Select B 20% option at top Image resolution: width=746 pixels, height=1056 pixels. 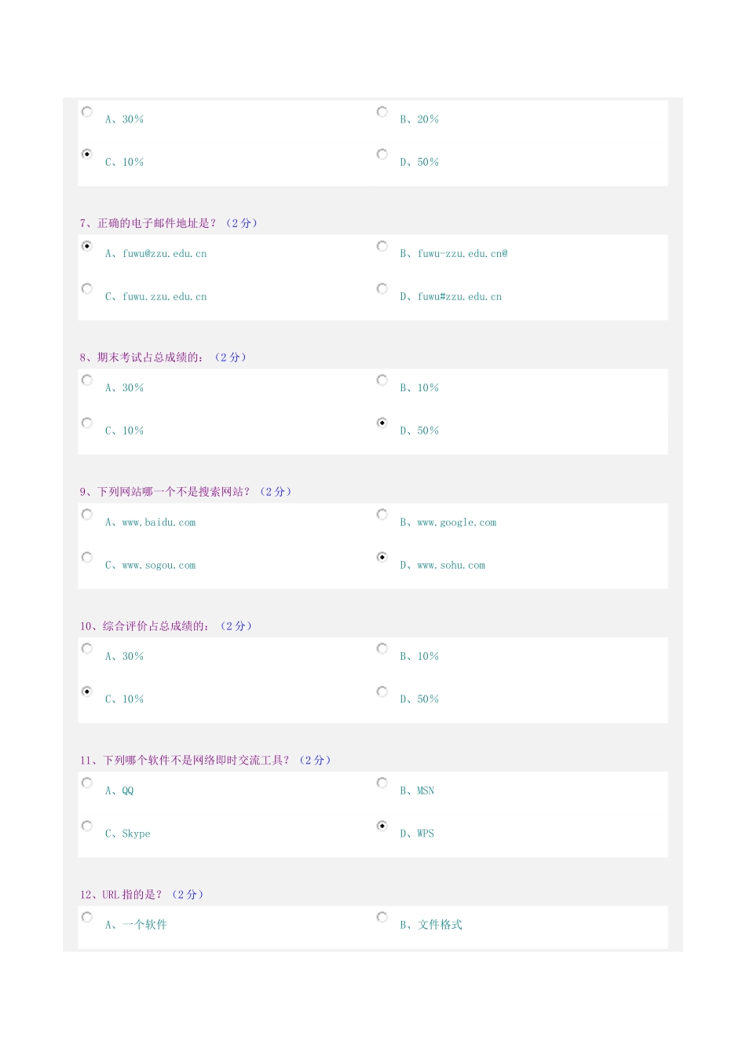pos(382,112)
